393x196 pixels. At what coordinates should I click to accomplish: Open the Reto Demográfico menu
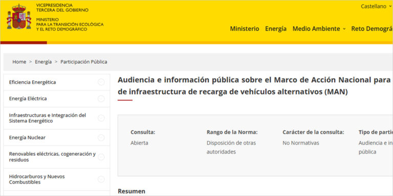click(x=372, y=29)
